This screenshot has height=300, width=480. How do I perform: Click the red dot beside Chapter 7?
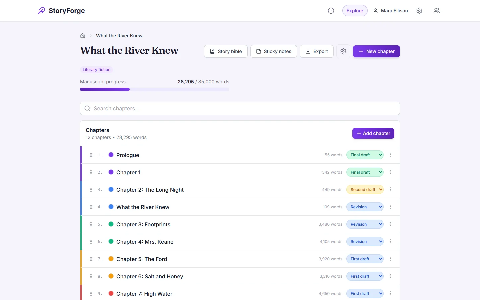[x=111, y=293]
